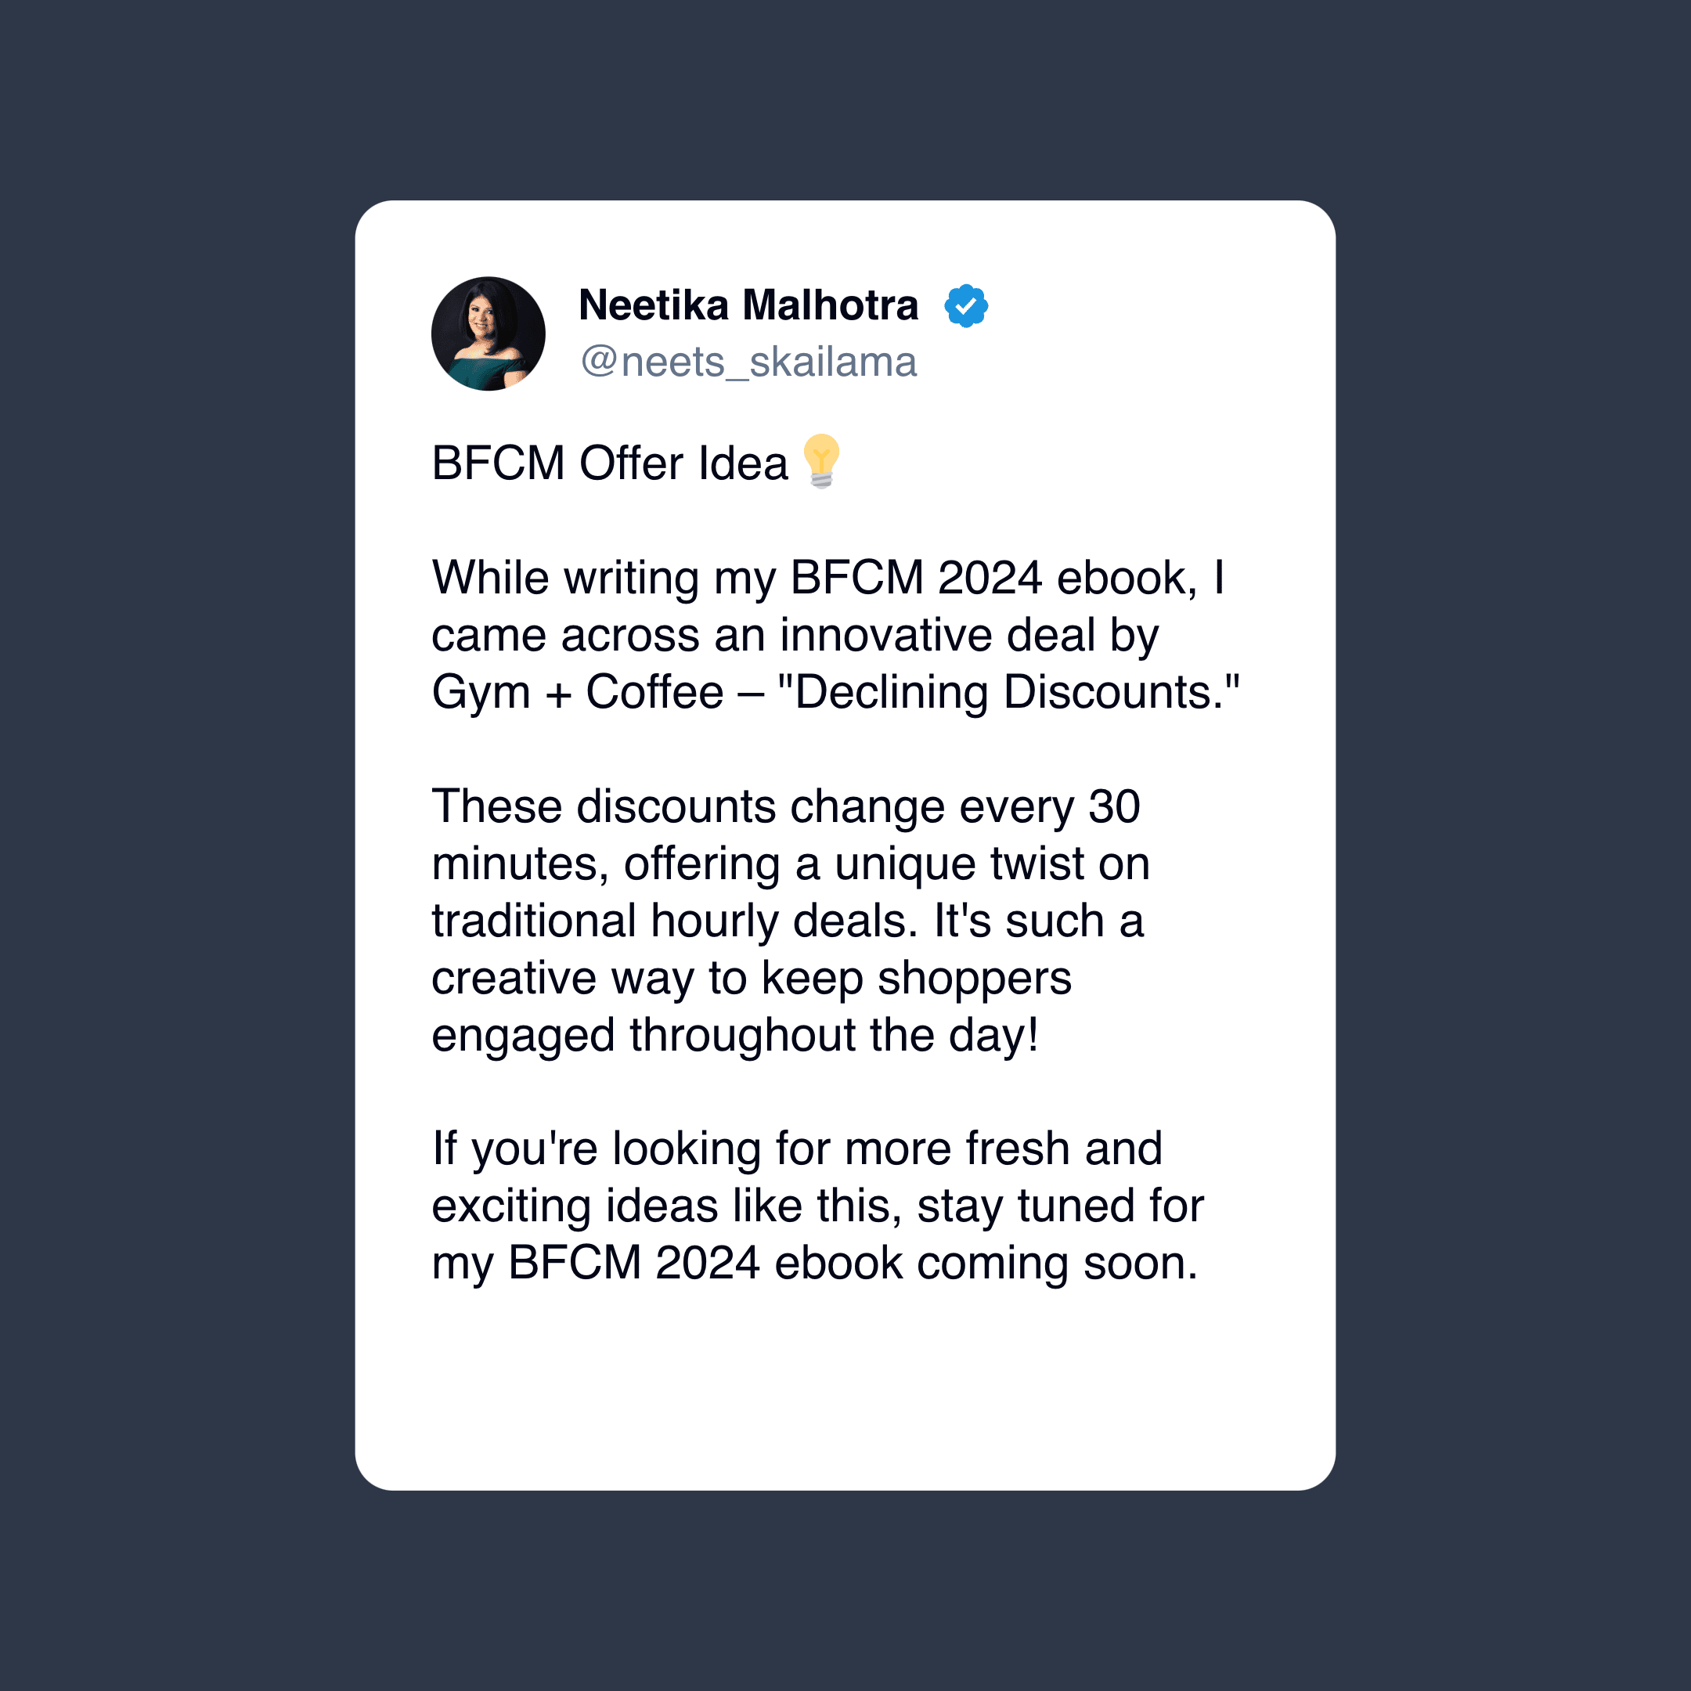1691x1691 pixels.
Task: Click the closing "ebook coming soon." text
Action: click(986, 1263)
